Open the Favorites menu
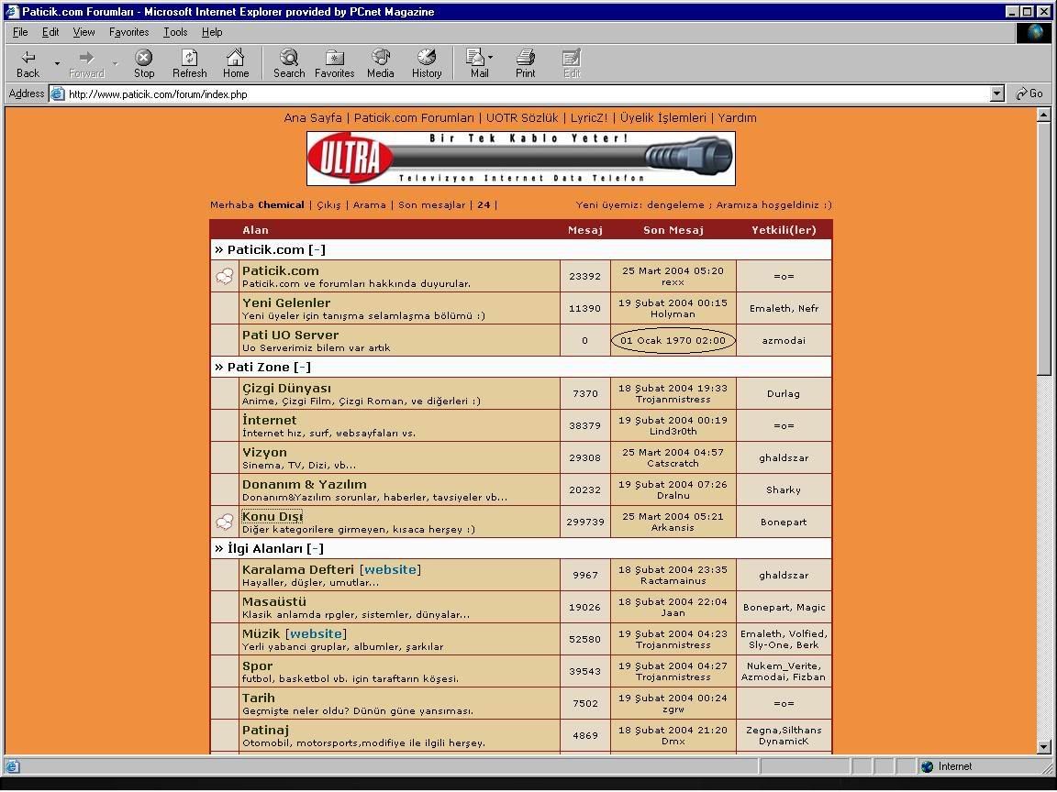 pos(128,32)
